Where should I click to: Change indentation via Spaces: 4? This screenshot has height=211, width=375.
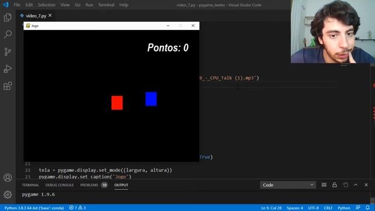(295, 208)
